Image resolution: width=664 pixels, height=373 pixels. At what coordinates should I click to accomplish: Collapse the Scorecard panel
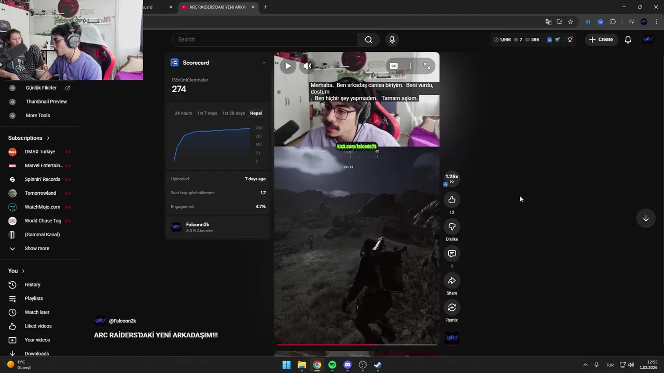pyautogui.click(x=264, y=63)
